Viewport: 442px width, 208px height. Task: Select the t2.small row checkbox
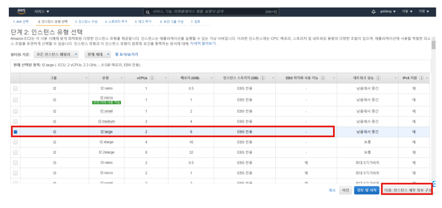pos(15,111)
